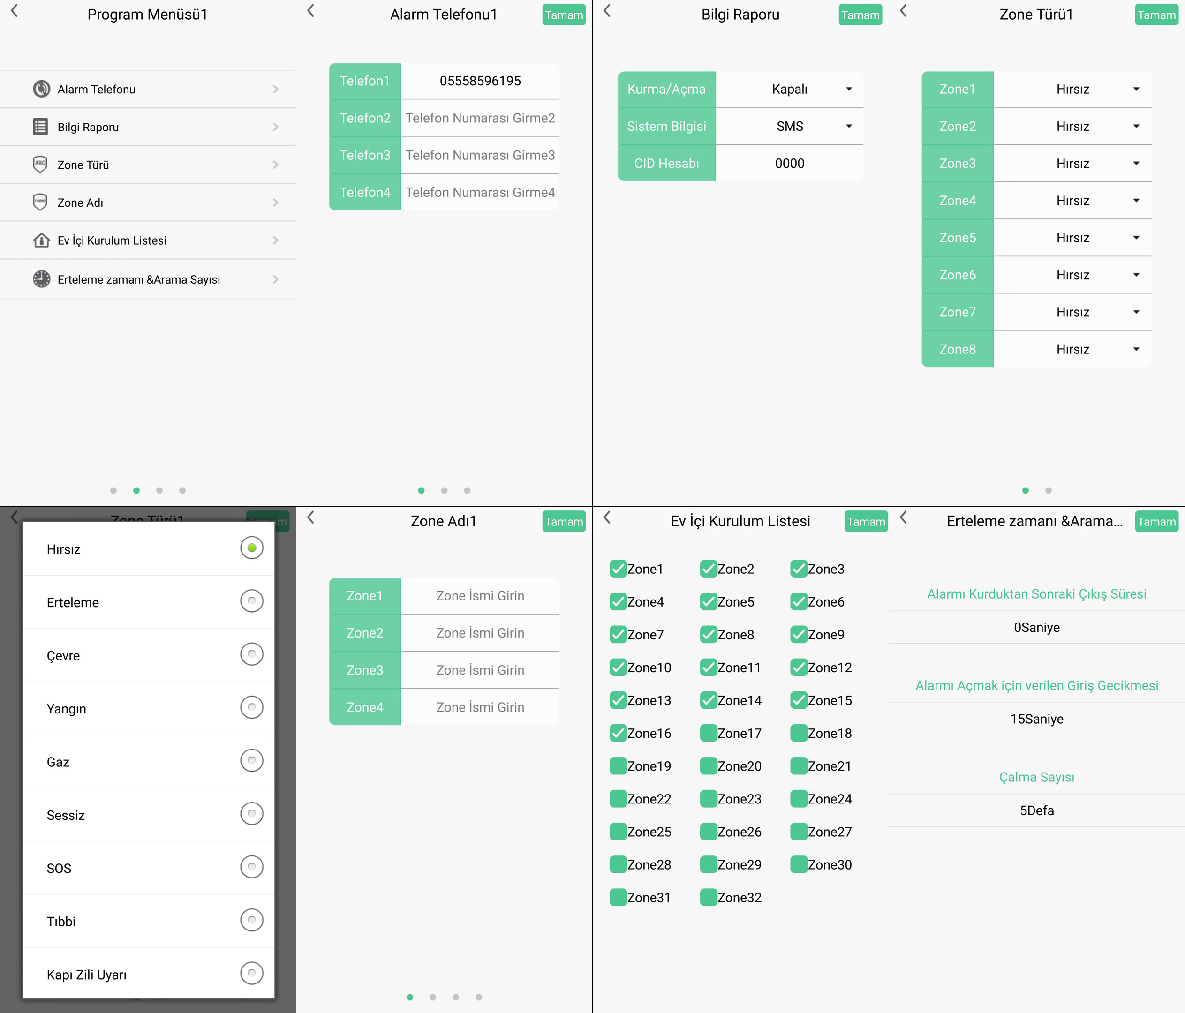Select Yangın radio option
The width and height of the screenshot is (1185, 1013).
[x=252, y=708]
